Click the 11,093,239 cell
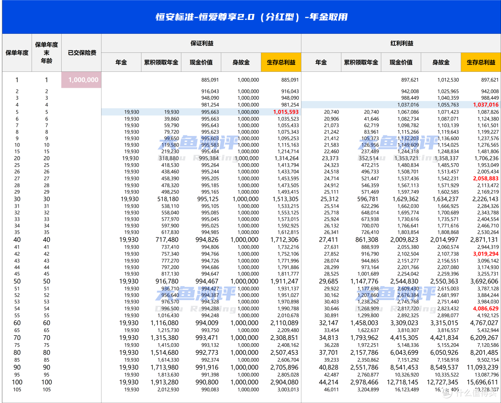Image resolution: width=501 pixels, height=403 pixels. click(x=483, y=367)
